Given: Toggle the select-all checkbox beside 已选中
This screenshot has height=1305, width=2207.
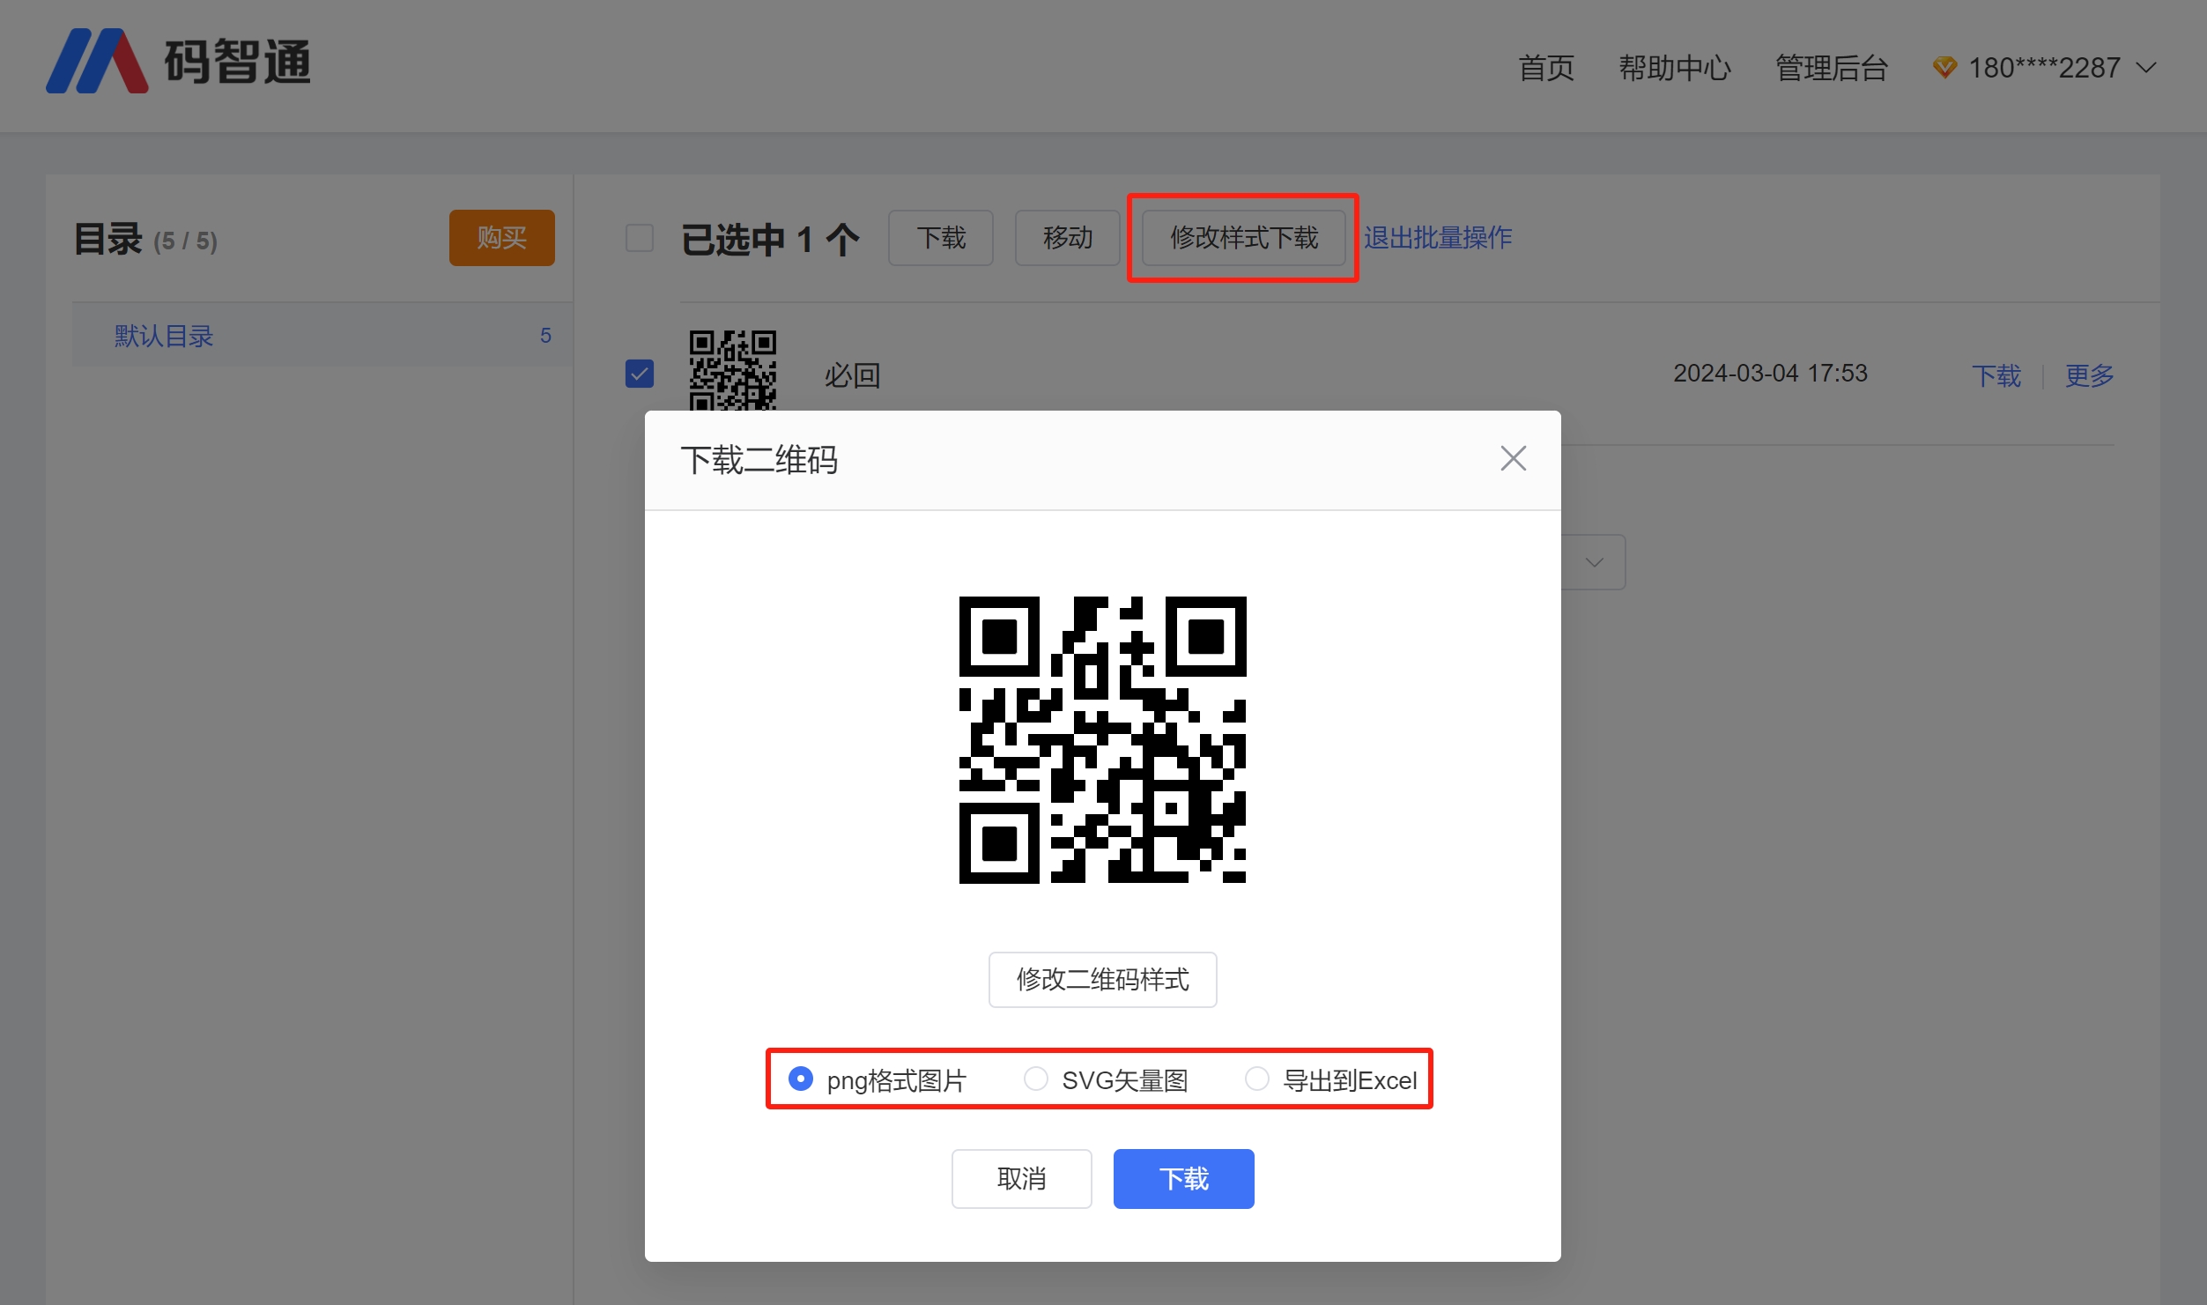Looking at the screenshot, I should click(x=640, y=238).
